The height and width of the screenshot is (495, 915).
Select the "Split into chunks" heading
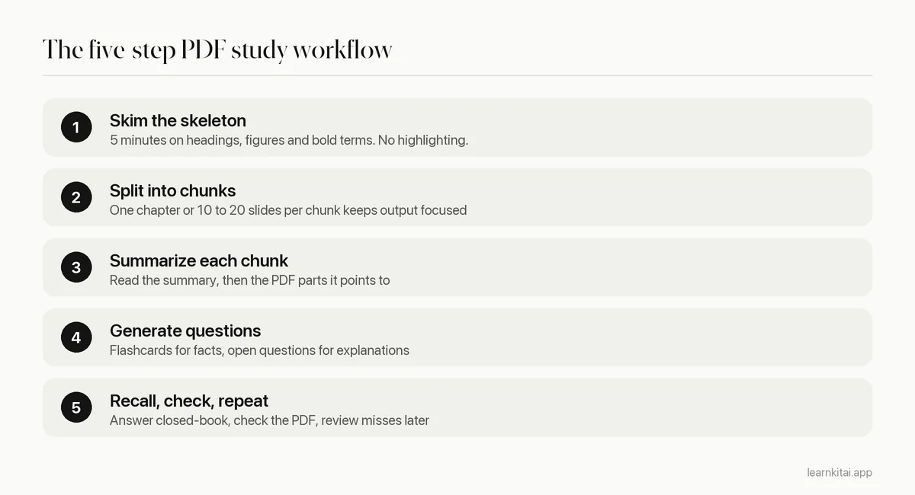172,190
